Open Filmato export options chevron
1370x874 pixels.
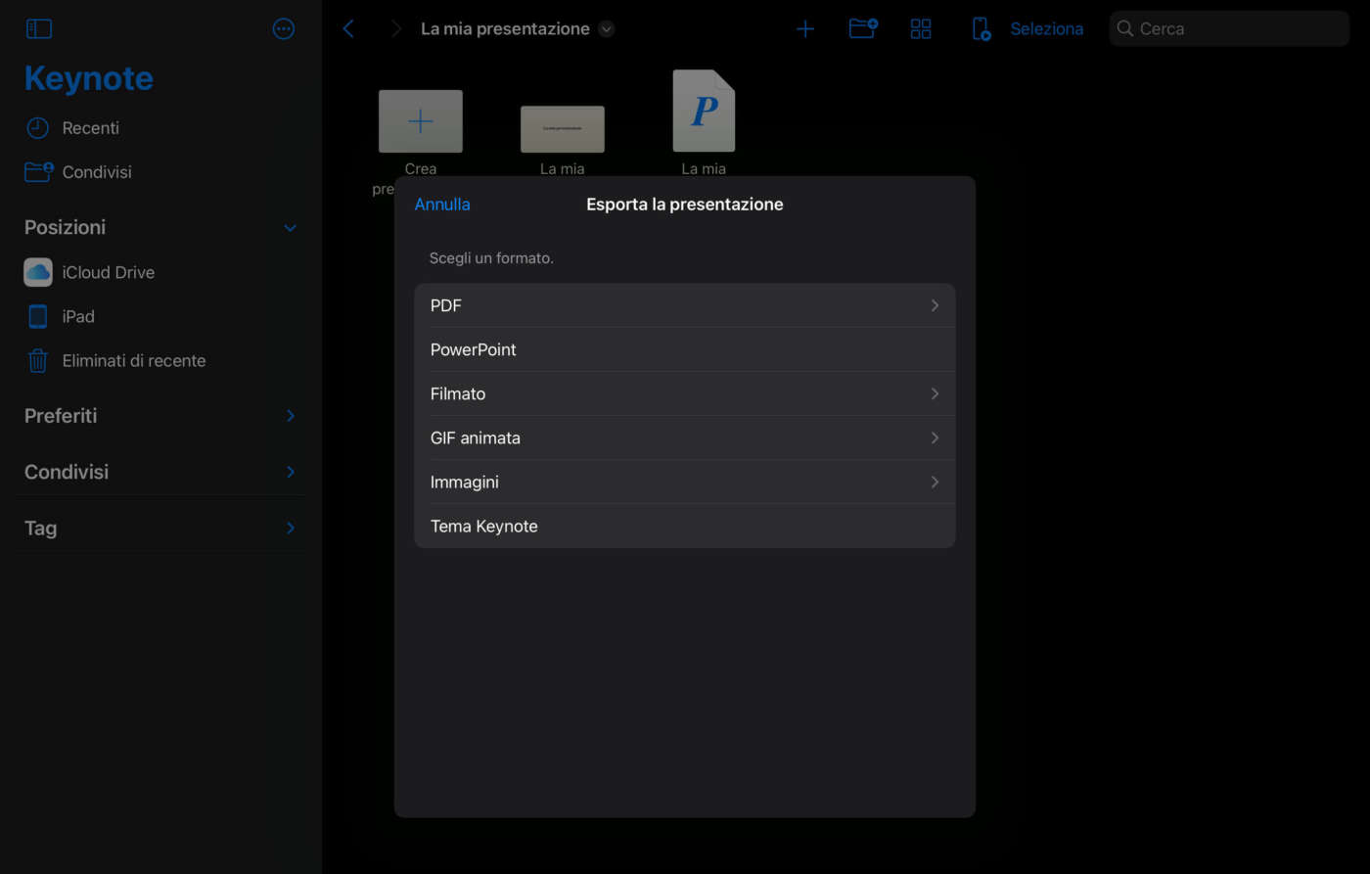pyautogui.click(x=935, y=393)
